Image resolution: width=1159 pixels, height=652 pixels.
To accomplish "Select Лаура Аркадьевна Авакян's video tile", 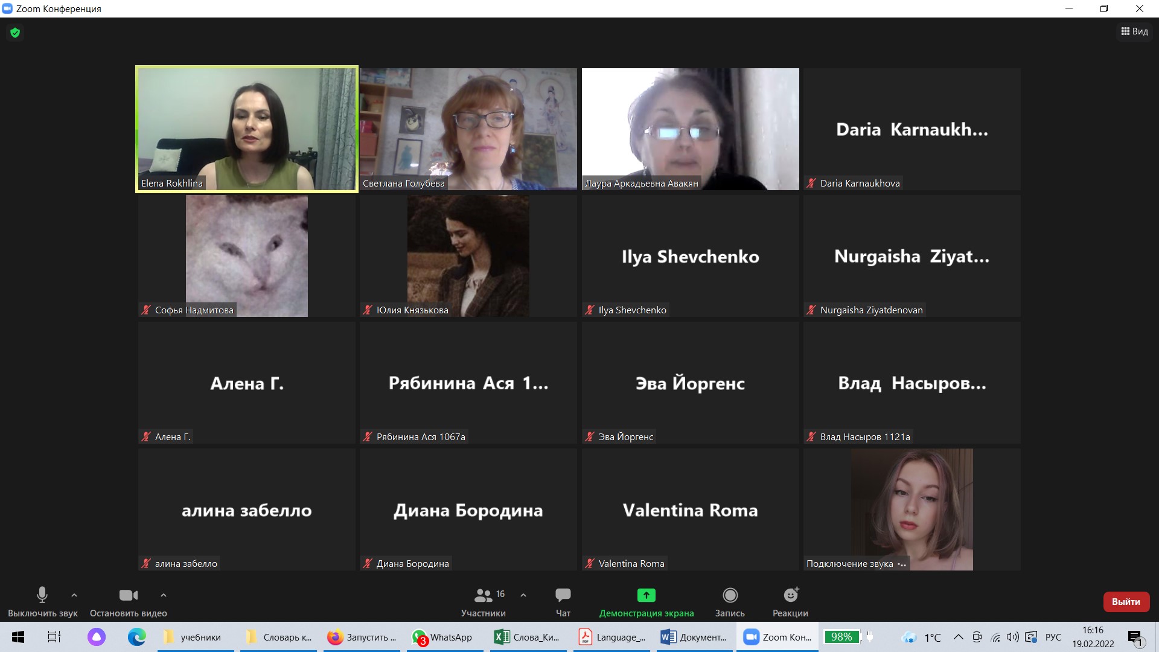I will click(690, 129).
